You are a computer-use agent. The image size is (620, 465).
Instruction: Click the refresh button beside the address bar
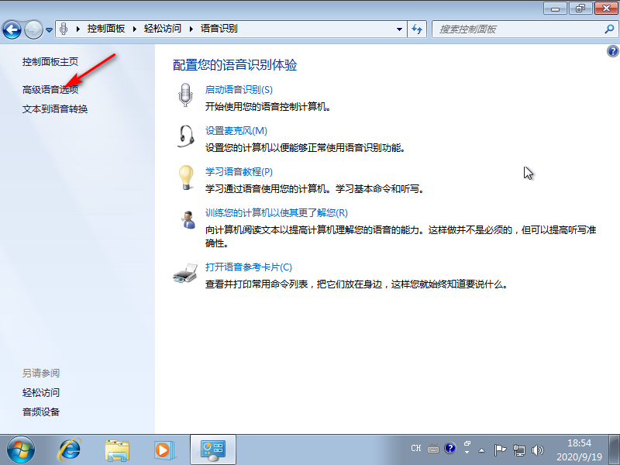tap(418, 29)
